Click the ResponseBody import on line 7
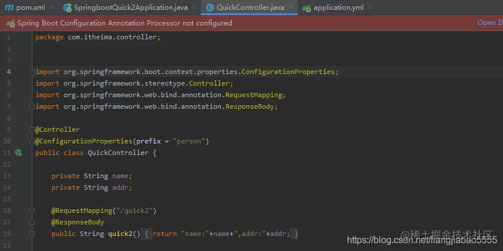The width and height of the screenshot is (503, 251). click(250, 106)
